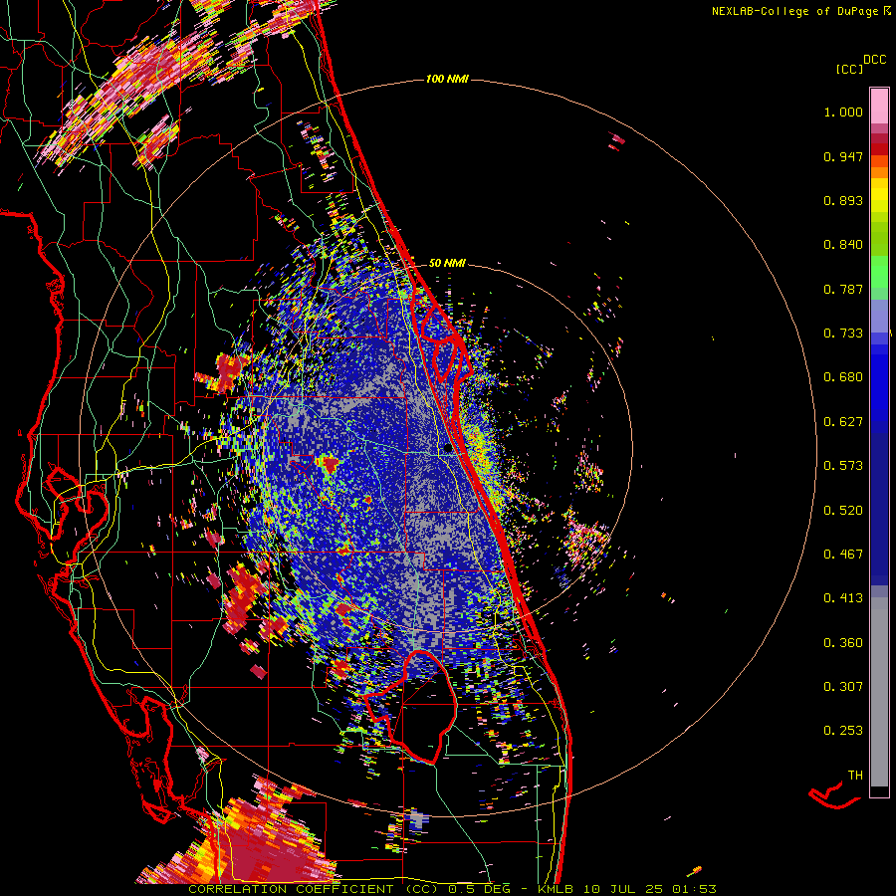Click the bright green segment of color bar
Viewport: 896px width, 896px height.
tap(879, 272)
